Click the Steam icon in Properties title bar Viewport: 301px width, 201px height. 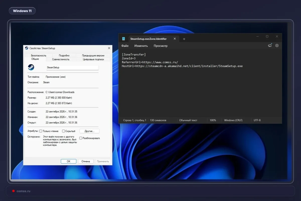click(x=27, y=48)
